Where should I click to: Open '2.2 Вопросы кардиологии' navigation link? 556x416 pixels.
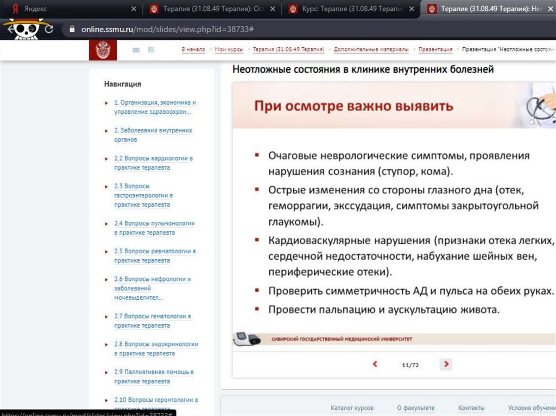click(154, 163)
